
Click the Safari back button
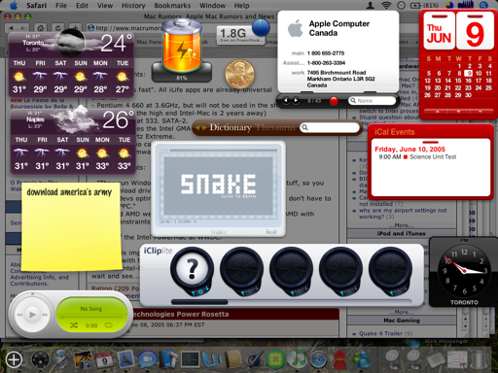(x=12, y=28)
